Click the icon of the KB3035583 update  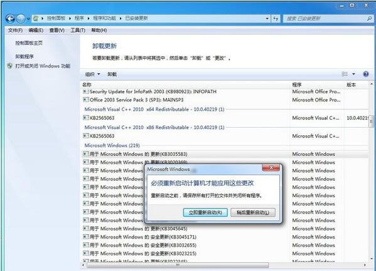coord(86,154)
